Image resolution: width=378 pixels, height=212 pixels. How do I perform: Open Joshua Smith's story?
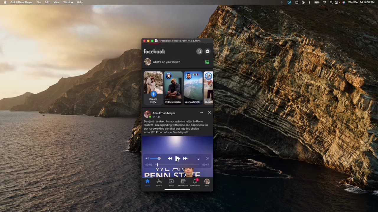click(193, 87)
